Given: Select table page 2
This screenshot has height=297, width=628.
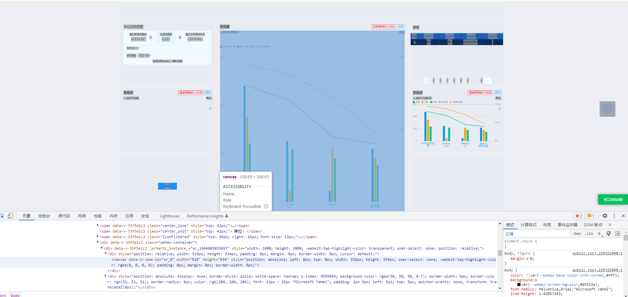Looking at the screenshot, I should (x=440, y=81).
